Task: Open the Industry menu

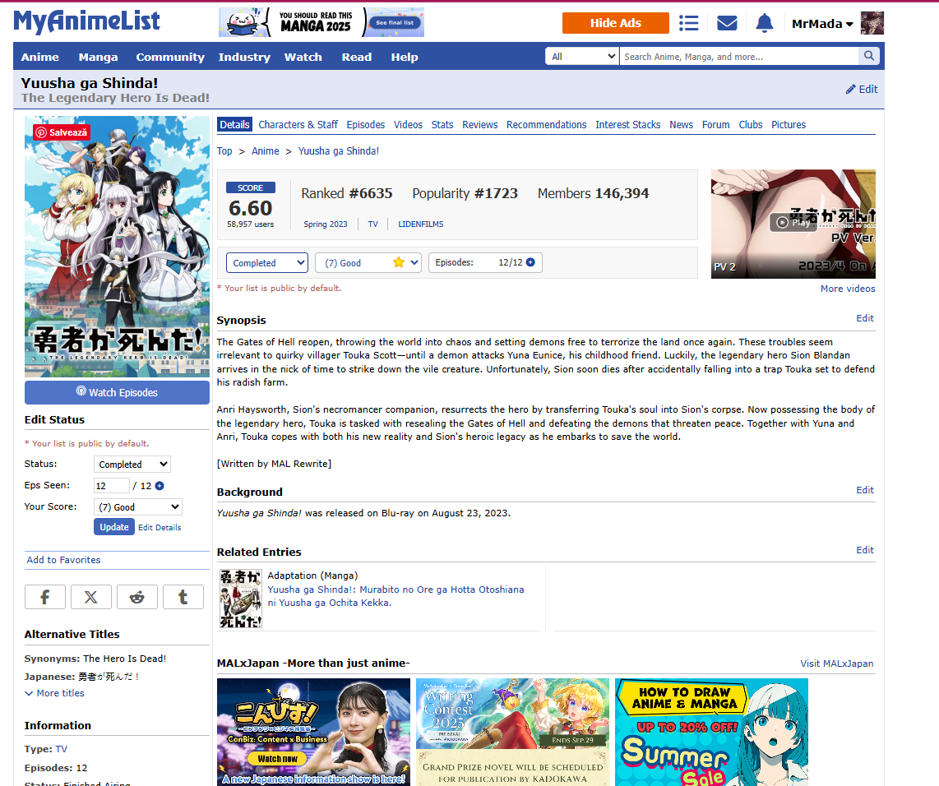Action: (244, 57)
